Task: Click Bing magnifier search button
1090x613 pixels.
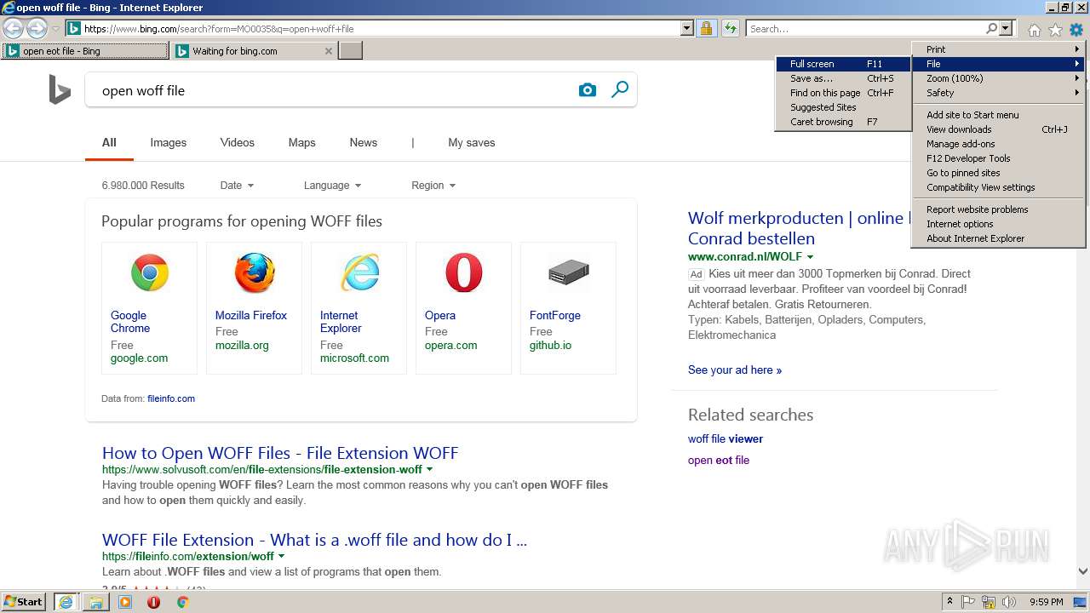Action: point(620,89)
